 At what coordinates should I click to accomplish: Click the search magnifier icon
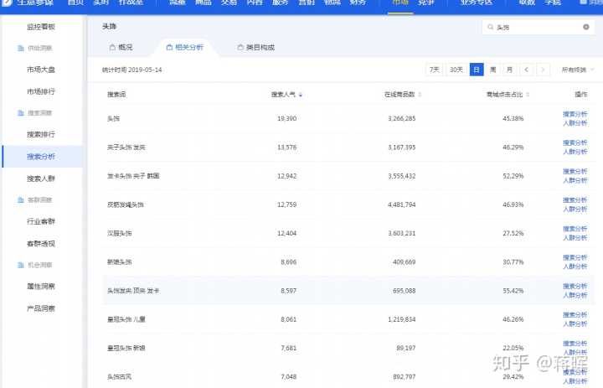pyautogui.click(x=490, y=28)
